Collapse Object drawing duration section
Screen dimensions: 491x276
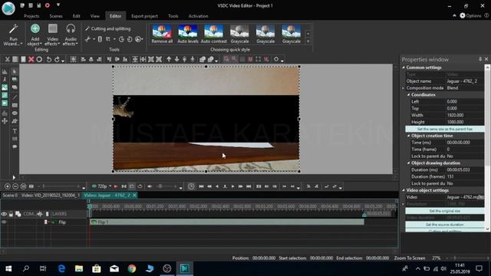(409, 163)
